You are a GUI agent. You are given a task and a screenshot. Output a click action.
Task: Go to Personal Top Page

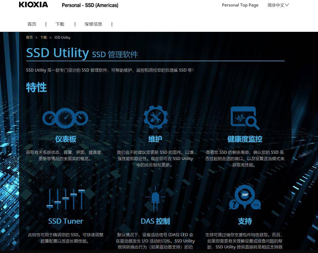point(240,5)
